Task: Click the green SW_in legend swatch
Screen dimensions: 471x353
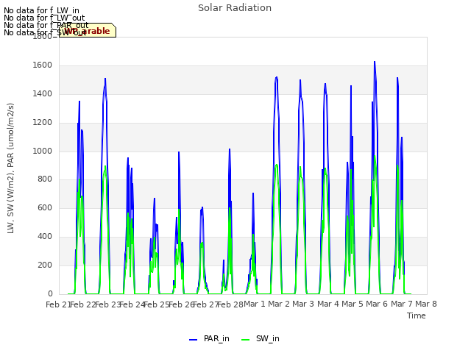Action: (245, 340)
